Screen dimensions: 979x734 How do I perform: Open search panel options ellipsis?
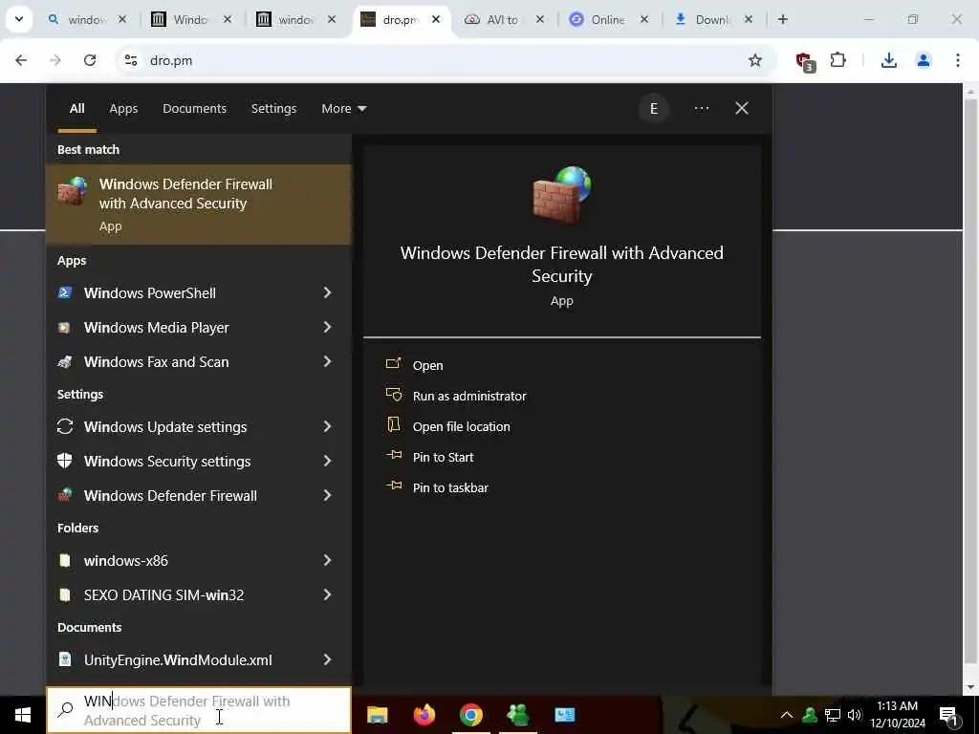tap(701, 109)
